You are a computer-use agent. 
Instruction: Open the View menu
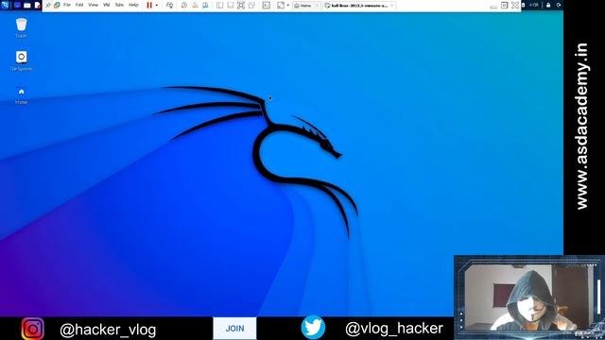tap(93, 5)
